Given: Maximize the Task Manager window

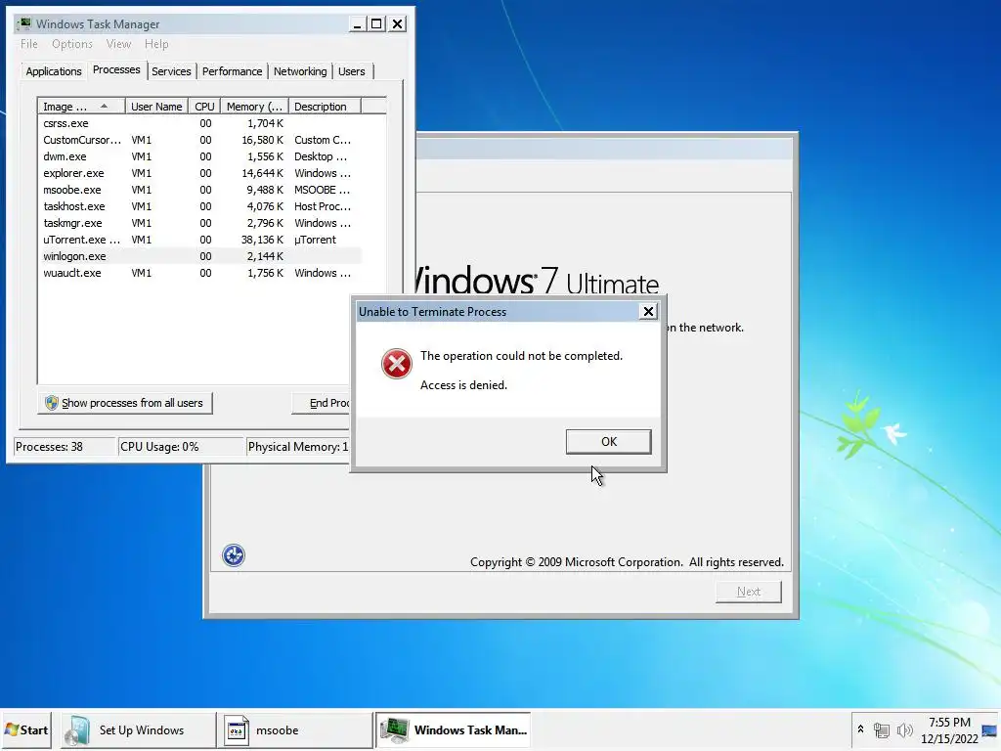Looking at the screenshot, I should coord(376,24).
